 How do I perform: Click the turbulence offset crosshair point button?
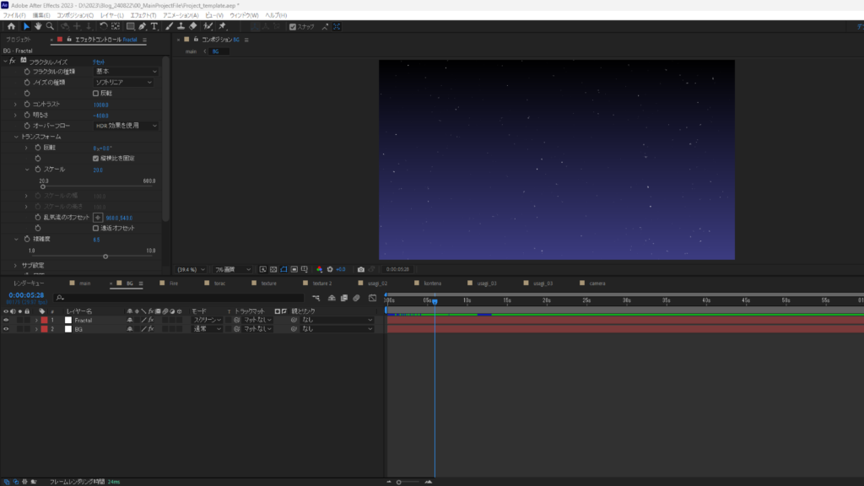(98, 217)
